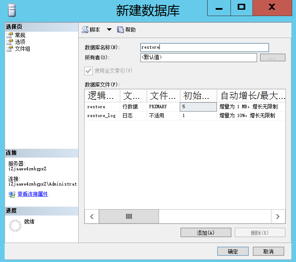Viewport: 296px width, 262px height.
Task: Click the 逻辑... column header
Action: pos(102,96)
